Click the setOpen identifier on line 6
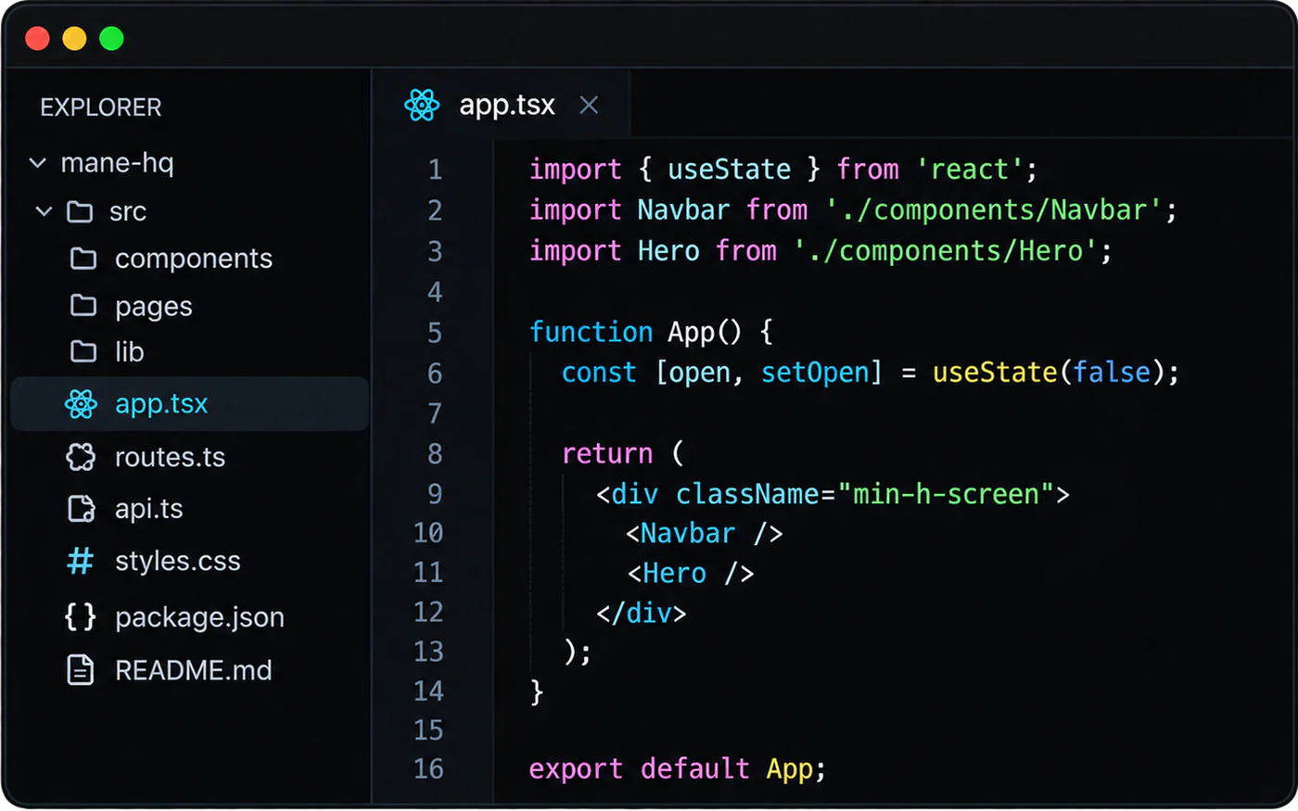The height and width of the screenshot is (811, 1298). 816,373
